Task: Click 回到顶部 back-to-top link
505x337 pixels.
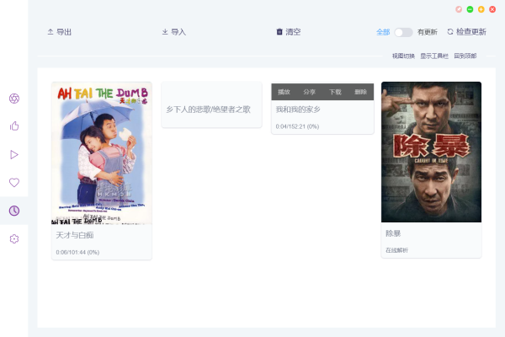Action: point(465,56)
